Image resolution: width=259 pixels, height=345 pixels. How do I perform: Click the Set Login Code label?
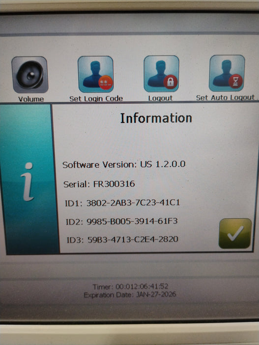[96, 99]
